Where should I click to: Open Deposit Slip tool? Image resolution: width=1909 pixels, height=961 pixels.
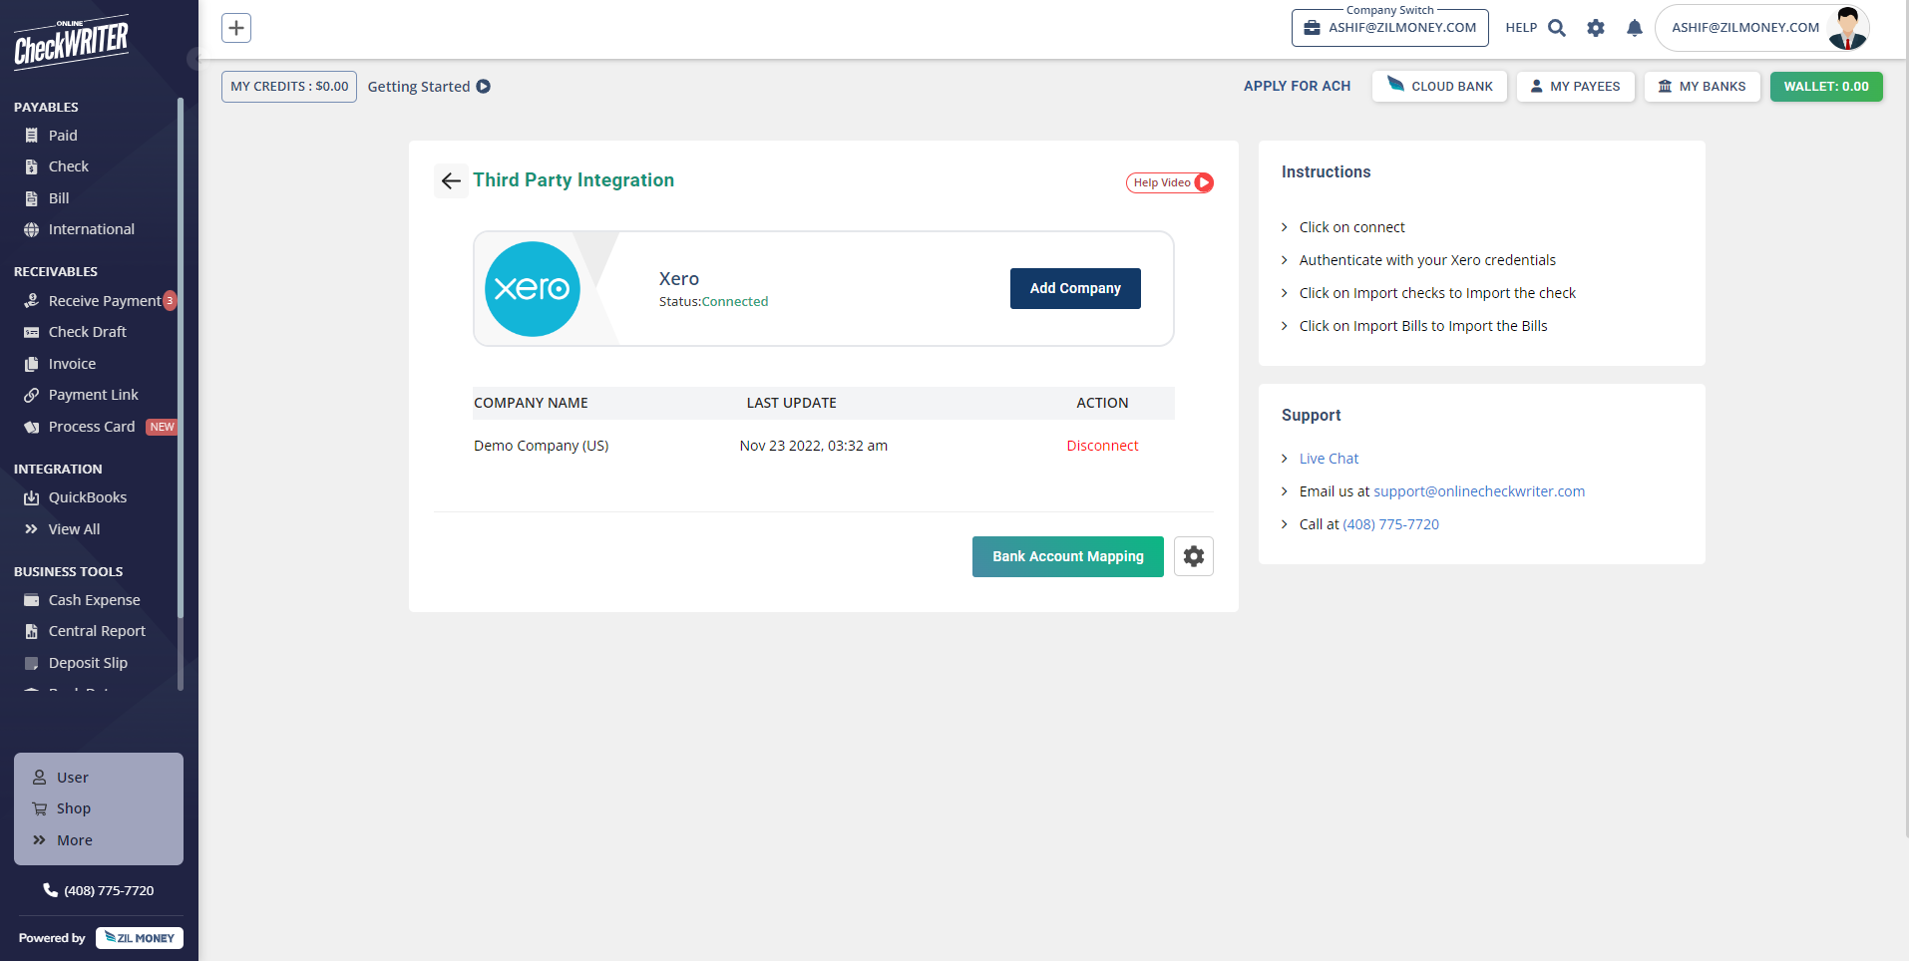[88, 663]
